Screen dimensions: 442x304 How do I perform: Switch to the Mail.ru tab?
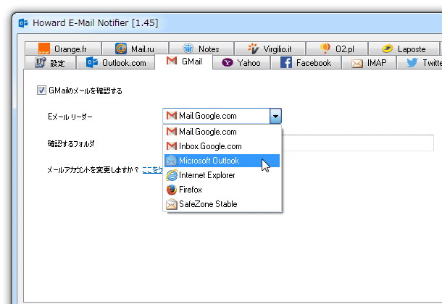point(135,48)
